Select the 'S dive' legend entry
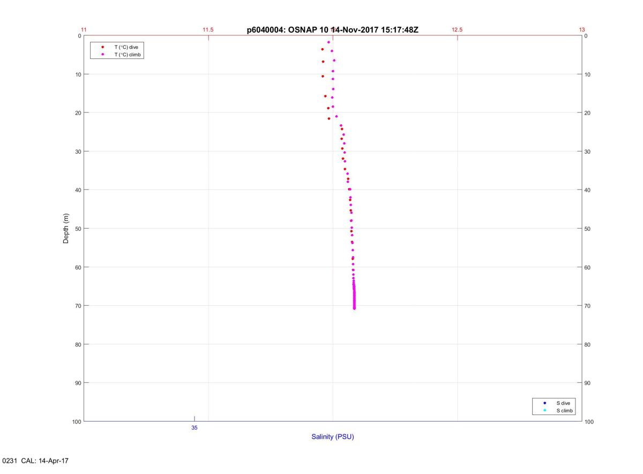643x474 pixels. 563,403
